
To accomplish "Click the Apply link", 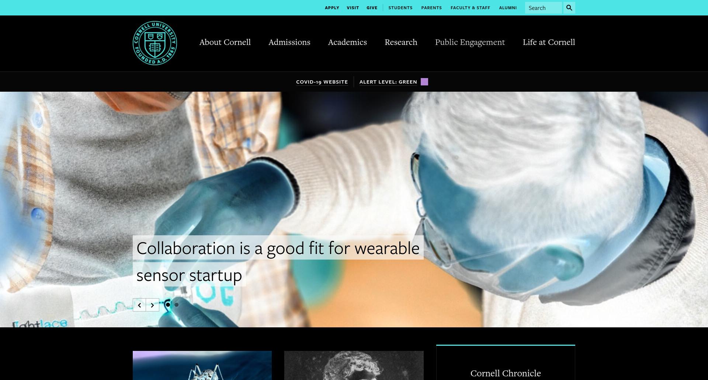I will coord(332,8).
